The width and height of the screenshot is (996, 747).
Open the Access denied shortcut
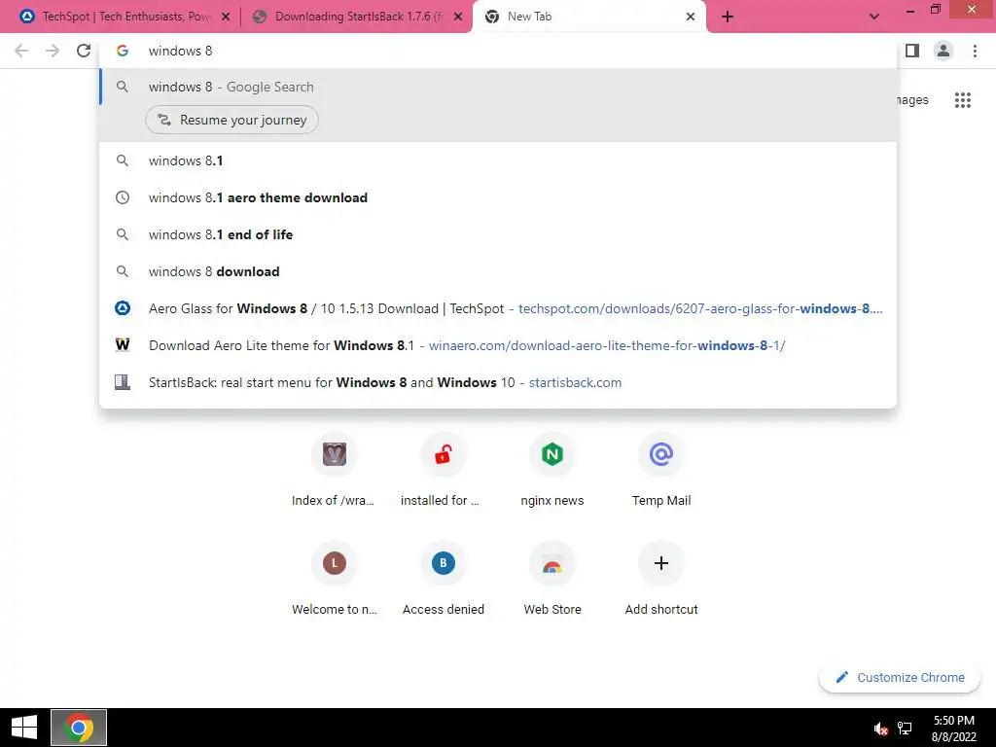tap(443, 579)
